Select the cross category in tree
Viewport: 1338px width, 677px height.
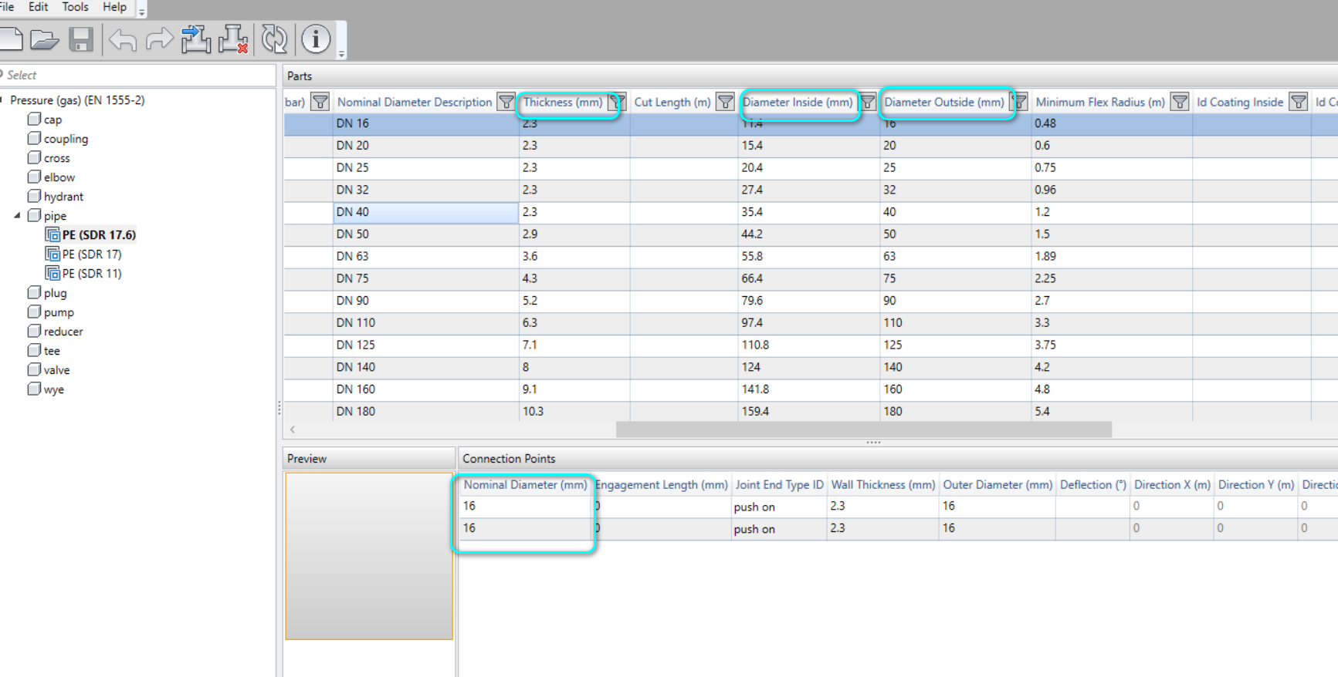coord(56,158)
